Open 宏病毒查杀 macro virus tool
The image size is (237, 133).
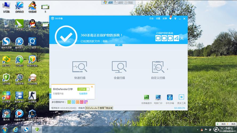(146, 99)
